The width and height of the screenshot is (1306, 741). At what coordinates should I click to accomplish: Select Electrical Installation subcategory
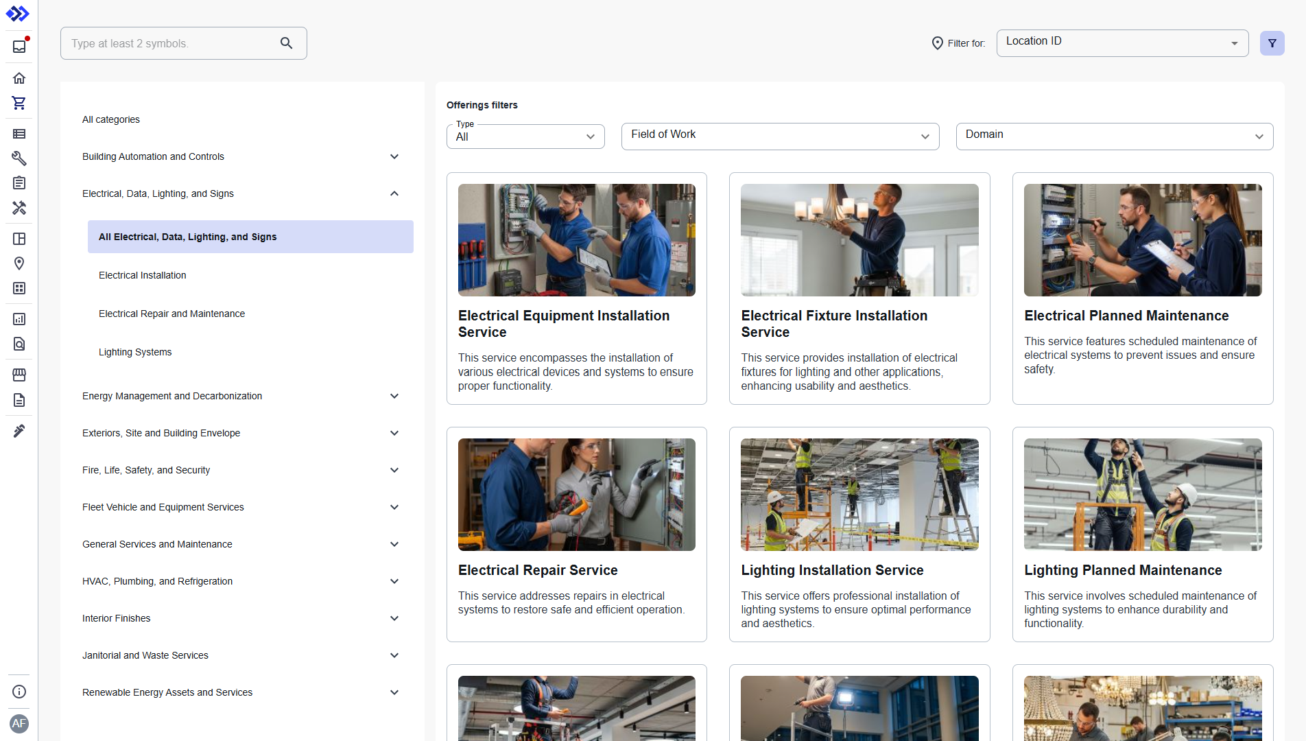(x=143, y=275)
